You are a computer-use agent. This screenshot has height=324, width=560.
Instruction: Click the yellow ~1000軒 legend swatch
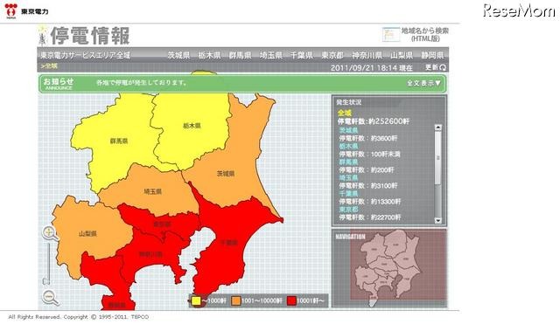click(x=196, y=301)
